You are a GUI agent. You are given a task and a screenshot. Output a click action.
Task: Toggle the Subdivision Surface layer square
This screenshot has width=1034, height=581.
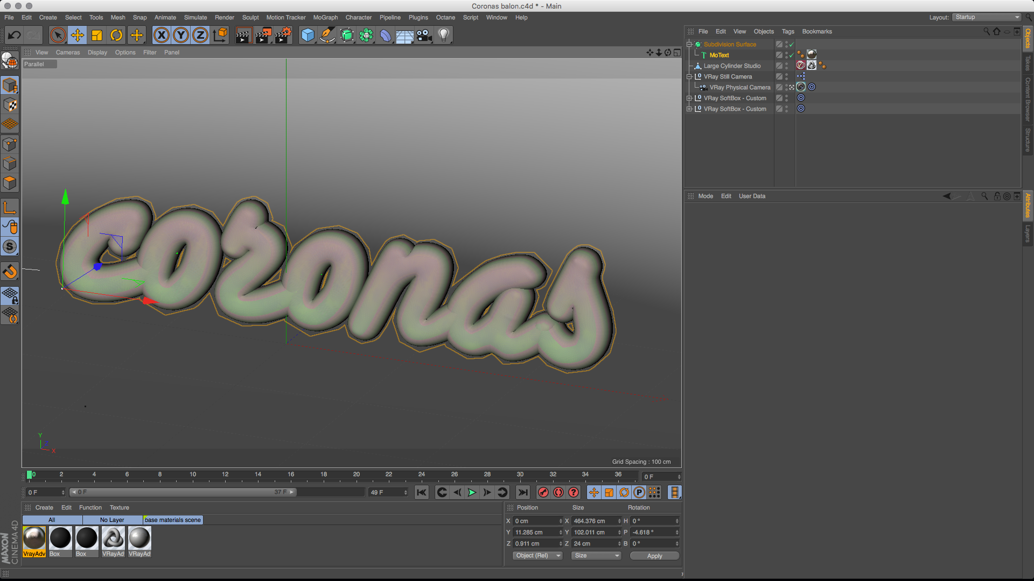click(x=779, y=44)
